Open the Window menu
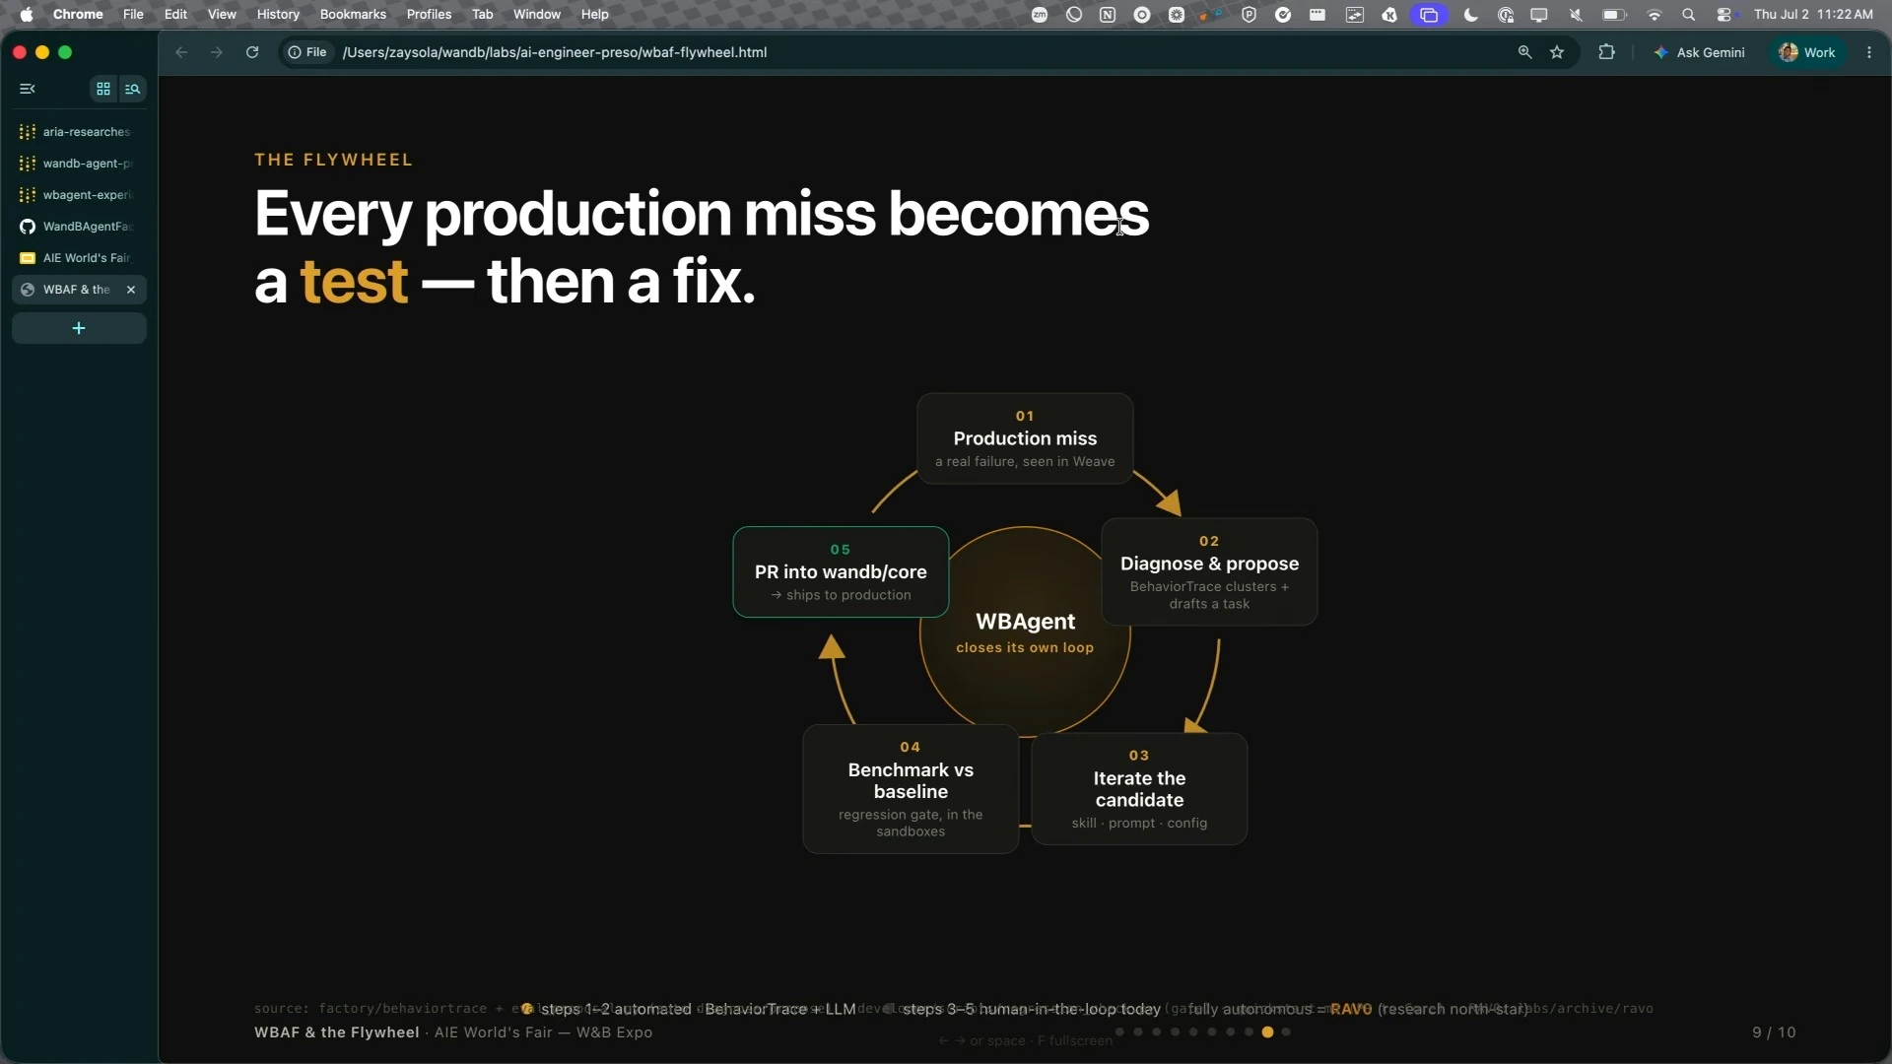The height and width of the screenshot is (1064, 1892). coord(537,14)
